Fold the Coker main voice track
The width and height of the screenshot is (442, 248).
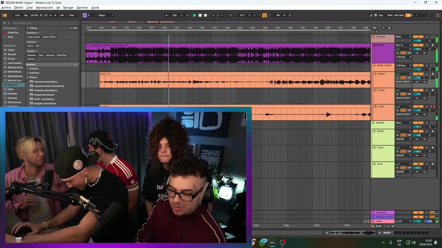point(375,90)
